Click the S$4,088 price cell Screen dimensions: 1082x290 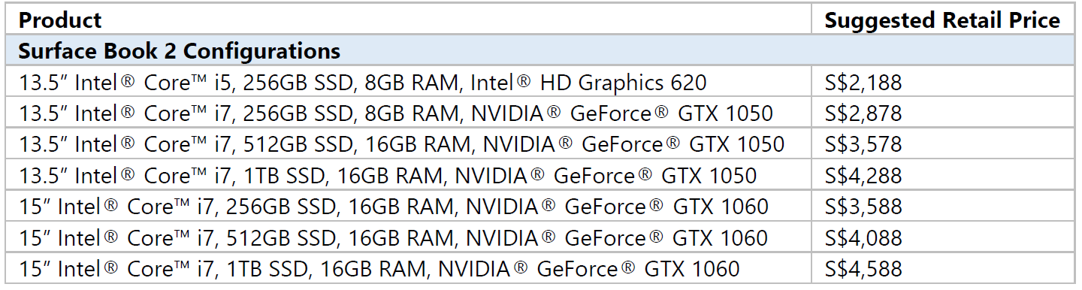tap(942, 237)
